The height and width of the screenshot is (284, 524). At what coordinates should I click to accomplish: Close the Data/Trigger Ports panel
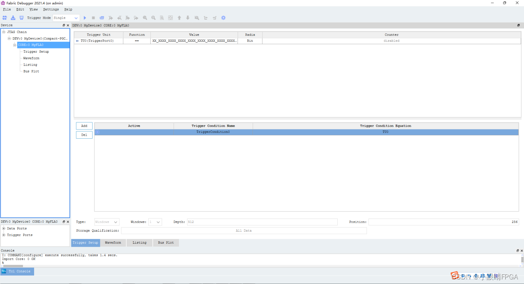tap(68, 222)
